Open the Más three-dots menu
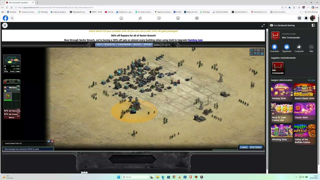Image resolution: width=320 pixels, height=180 pixels. [x=311, y=48]
